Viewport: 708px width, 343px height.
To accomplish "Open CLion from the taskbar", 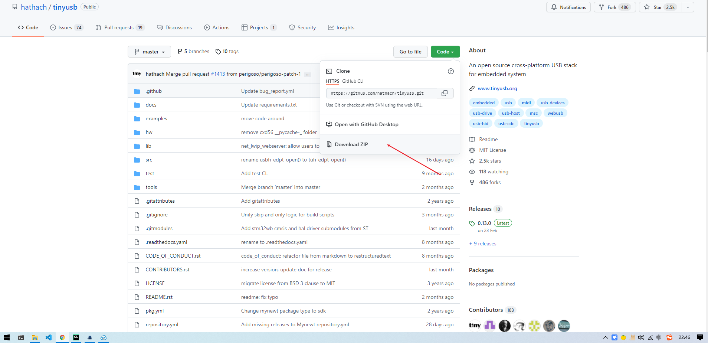I will pyautogui.click(x=76, y=337).
